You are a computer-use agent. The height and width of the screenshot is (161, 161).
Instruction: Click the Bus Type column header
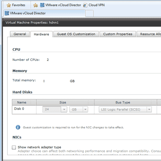pyautogui.click(x=126, y=102)
